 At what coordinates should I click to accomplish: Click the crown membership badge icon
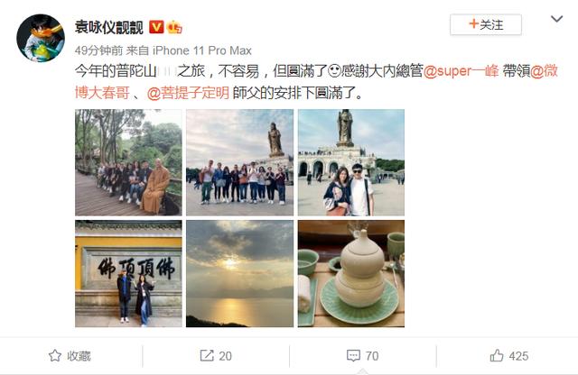174,27
